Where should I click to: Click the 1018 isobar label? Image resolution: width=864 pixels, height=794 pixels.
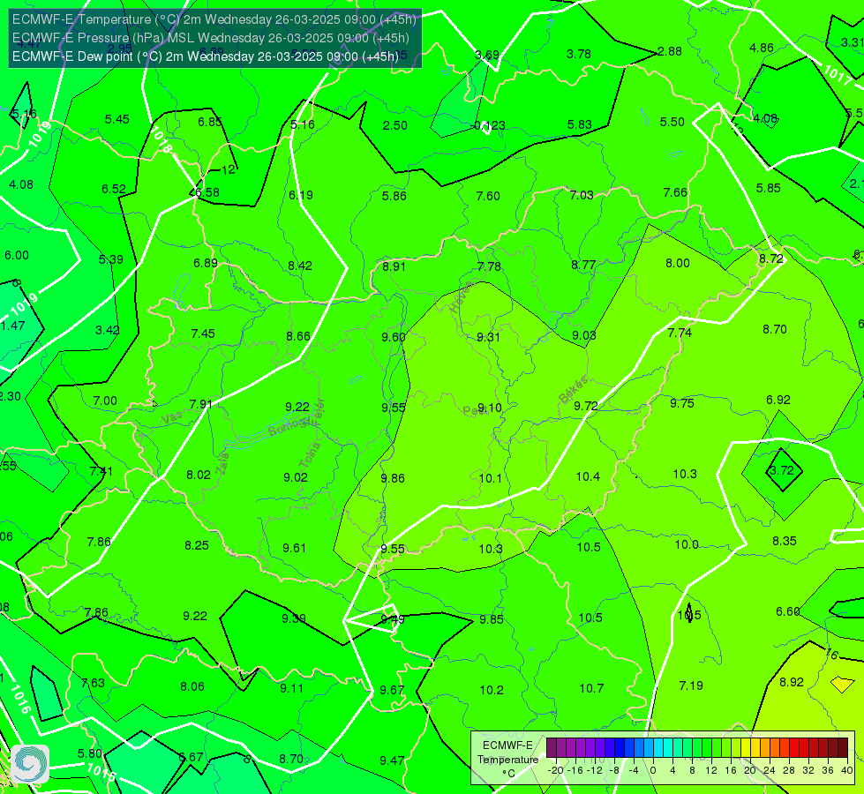coord(161,140)
